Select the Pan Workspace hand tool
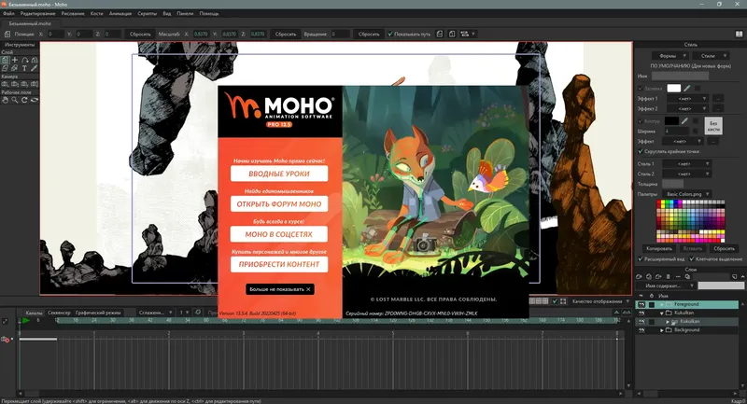Image resolution: width=747 pixels, height=404 pixels. [x=5, y=100]
